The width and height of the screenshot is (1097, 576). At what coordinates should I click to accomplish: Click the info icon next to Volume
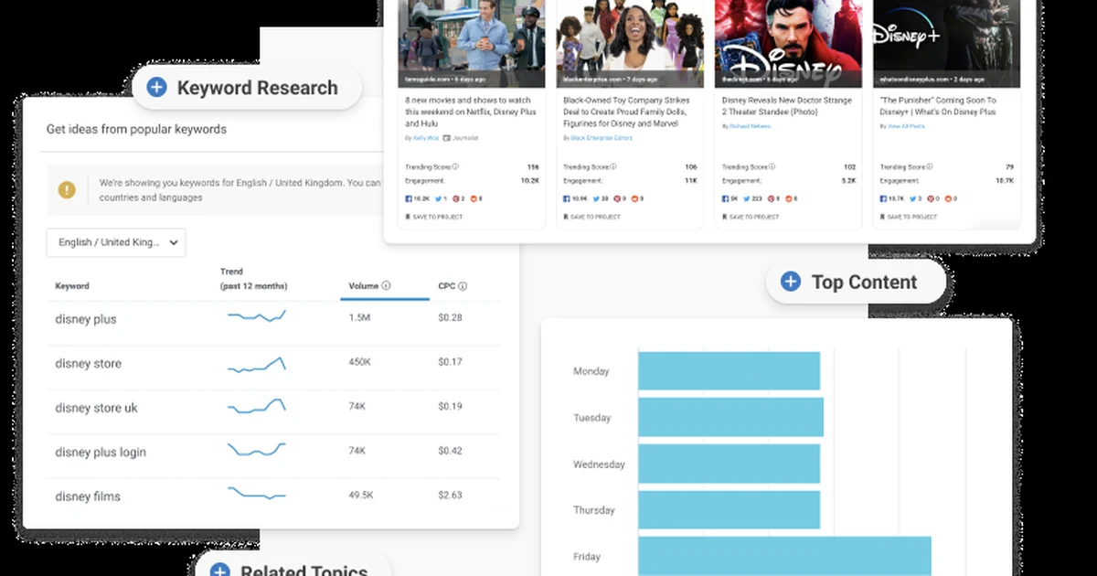click(386, 286)
